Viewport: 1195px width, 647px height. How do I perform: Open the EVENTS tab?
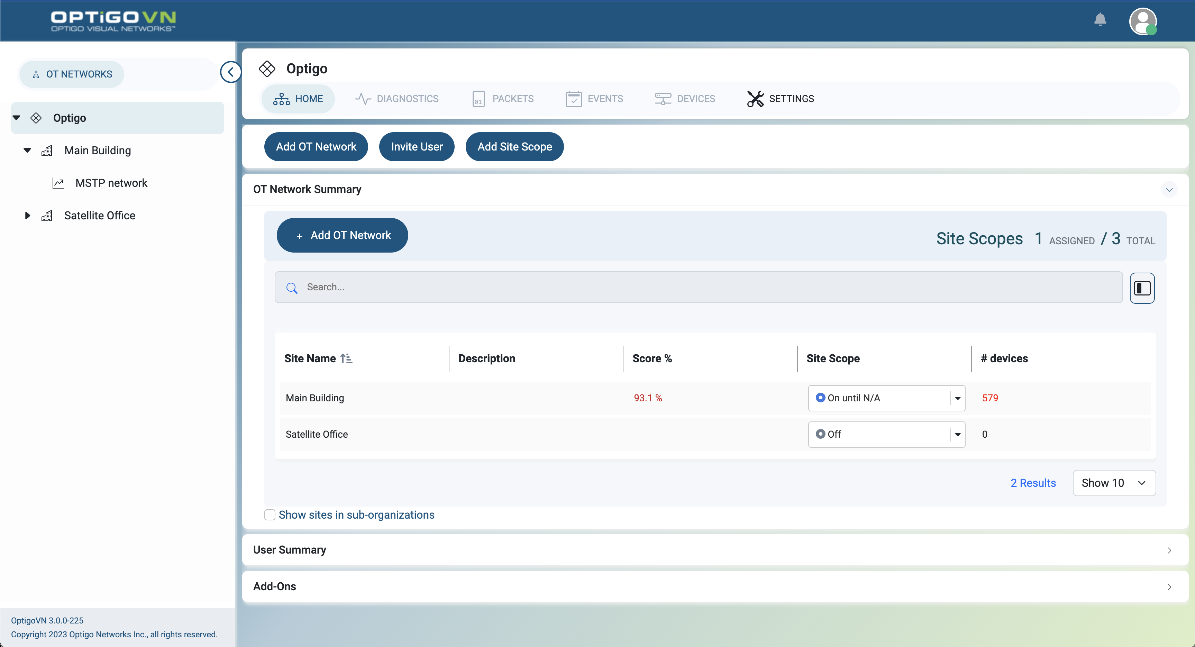click(594, 98)
